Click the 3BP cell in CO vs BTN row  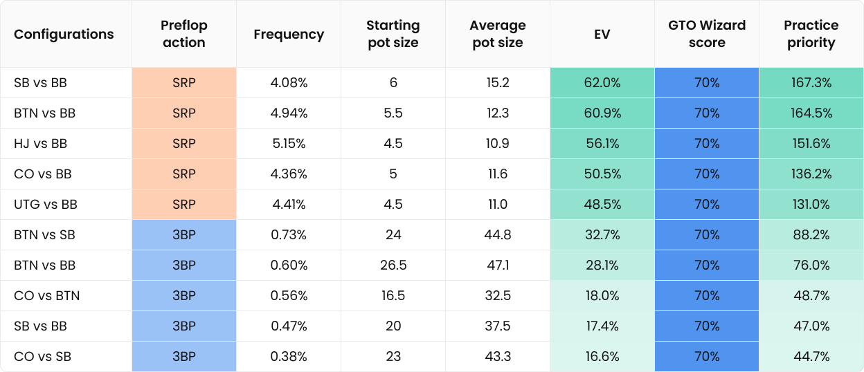click(183, 296)
